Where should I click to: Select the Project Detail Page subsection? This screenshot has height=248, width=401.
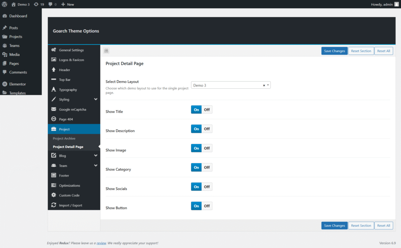68,147
